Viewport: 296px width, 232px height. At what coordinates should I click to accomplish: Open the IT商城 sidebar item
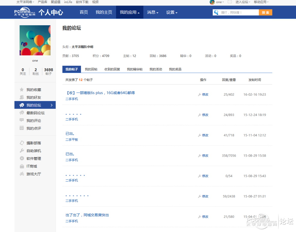click(x=32, y=166)
